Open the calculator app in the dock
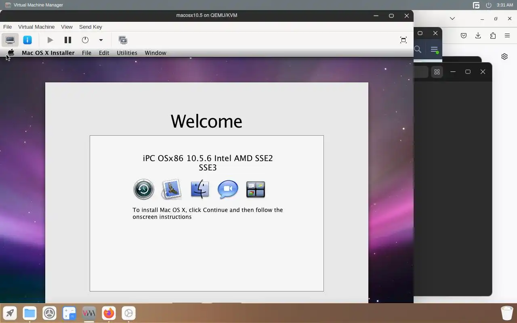The image size is (517, 323). pos(69,313)
